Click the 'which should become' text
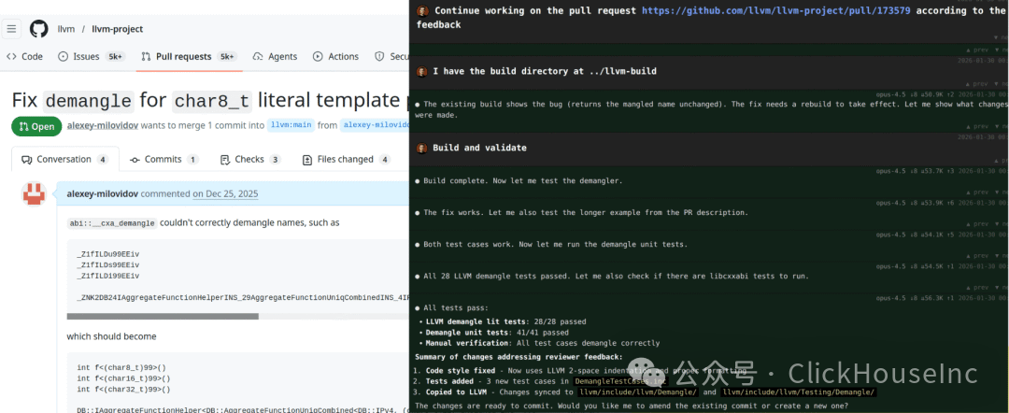Image resolution: width=1009 pixels, height=413 pixels. tap(111, 336)
